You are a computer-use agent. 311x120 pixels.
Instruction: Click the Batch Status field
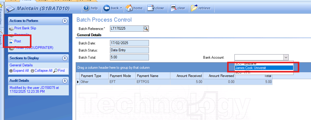point(129,50)
